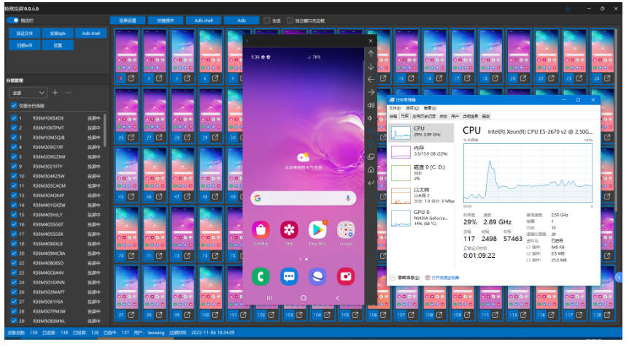Raise device volume with the speaker-up icon
This screenshot has width=629, height=347.
click(371, 105)
